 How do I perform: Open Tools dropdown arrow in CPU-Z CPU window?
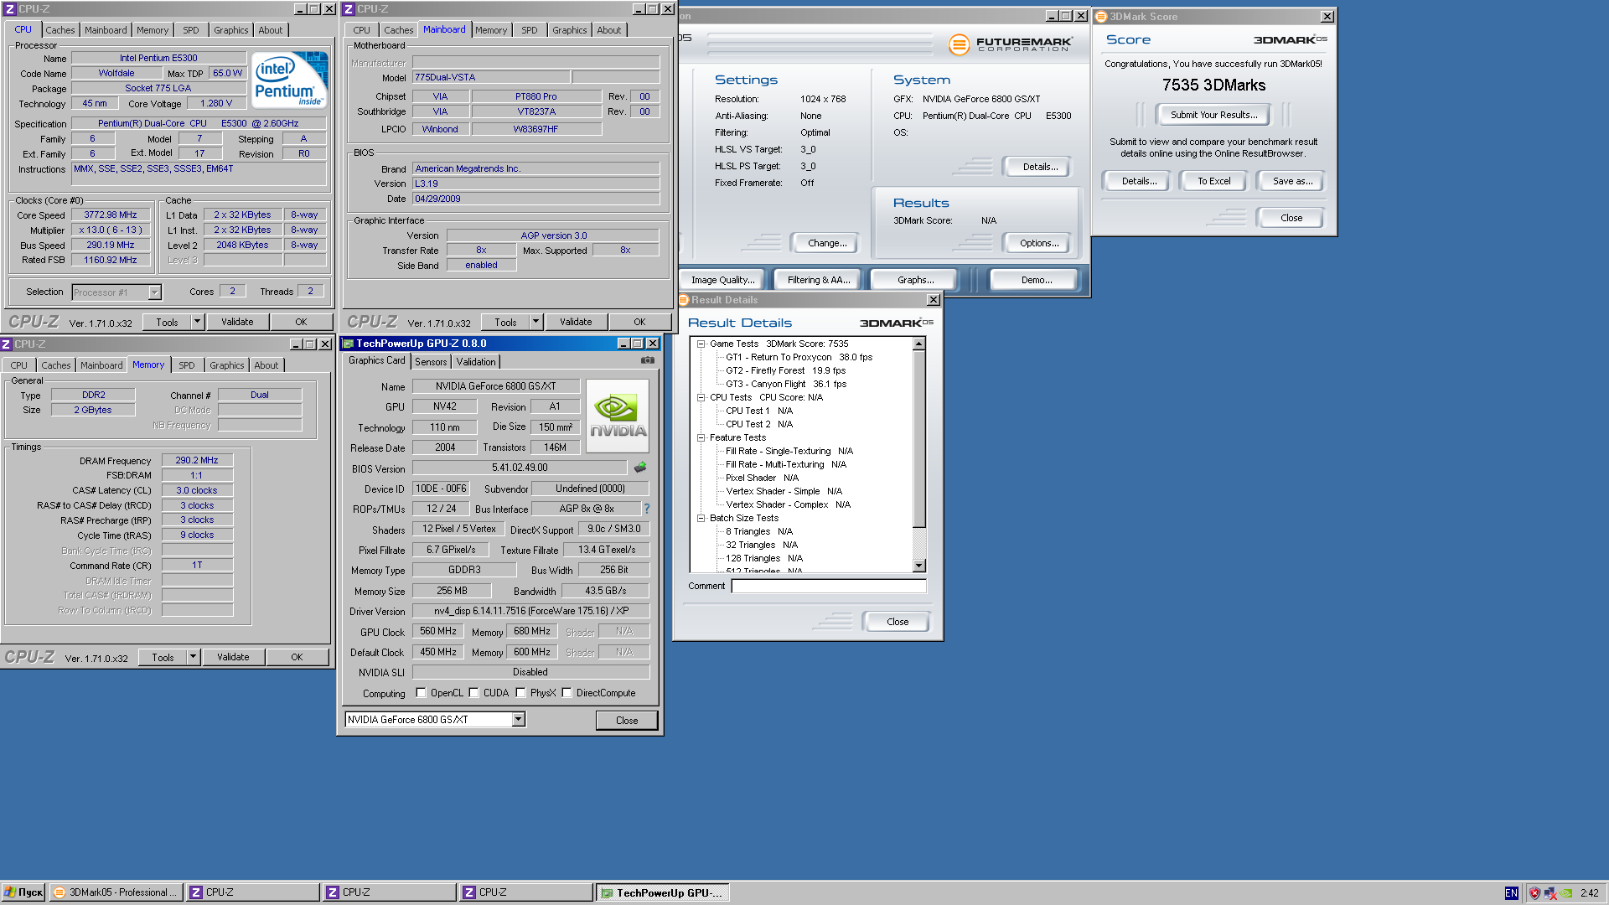[x=197, y=322]
